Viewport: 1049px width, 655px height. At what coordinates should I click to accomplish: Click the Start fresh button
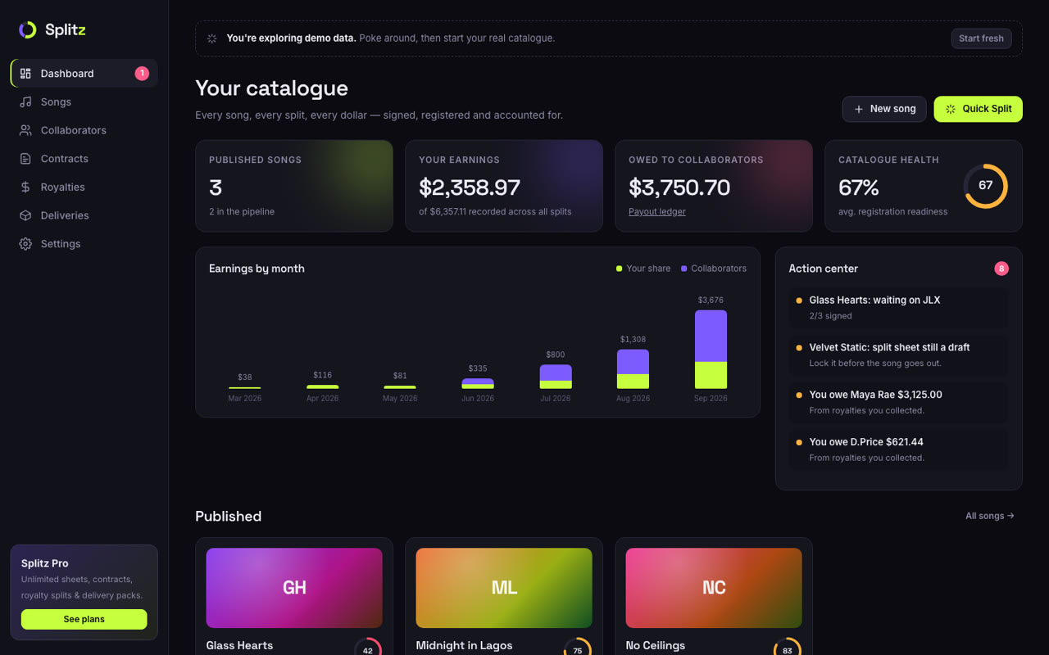coord(981,38)
